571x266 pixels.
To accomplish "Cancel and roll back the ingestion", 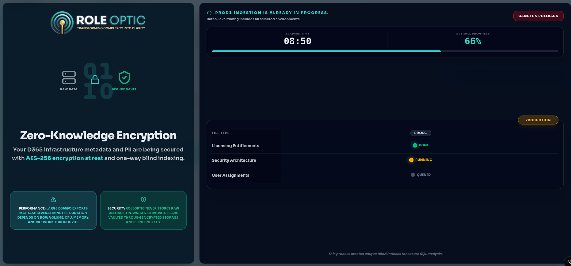I will [x=538, y=16].
